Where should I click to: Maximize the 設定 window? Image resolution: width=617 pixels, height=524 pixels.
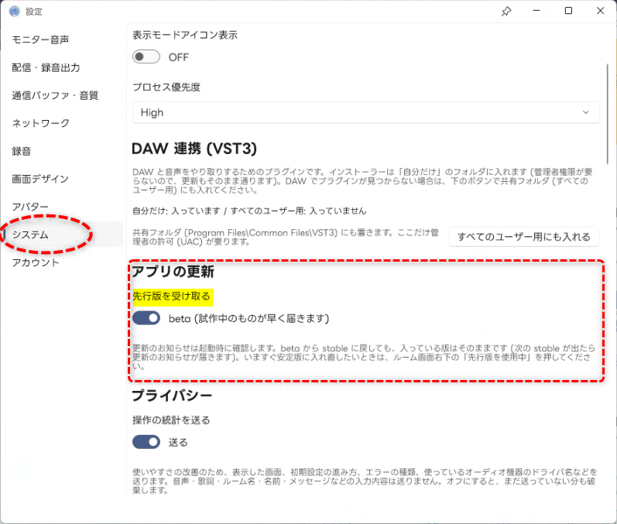click(568, 11)
